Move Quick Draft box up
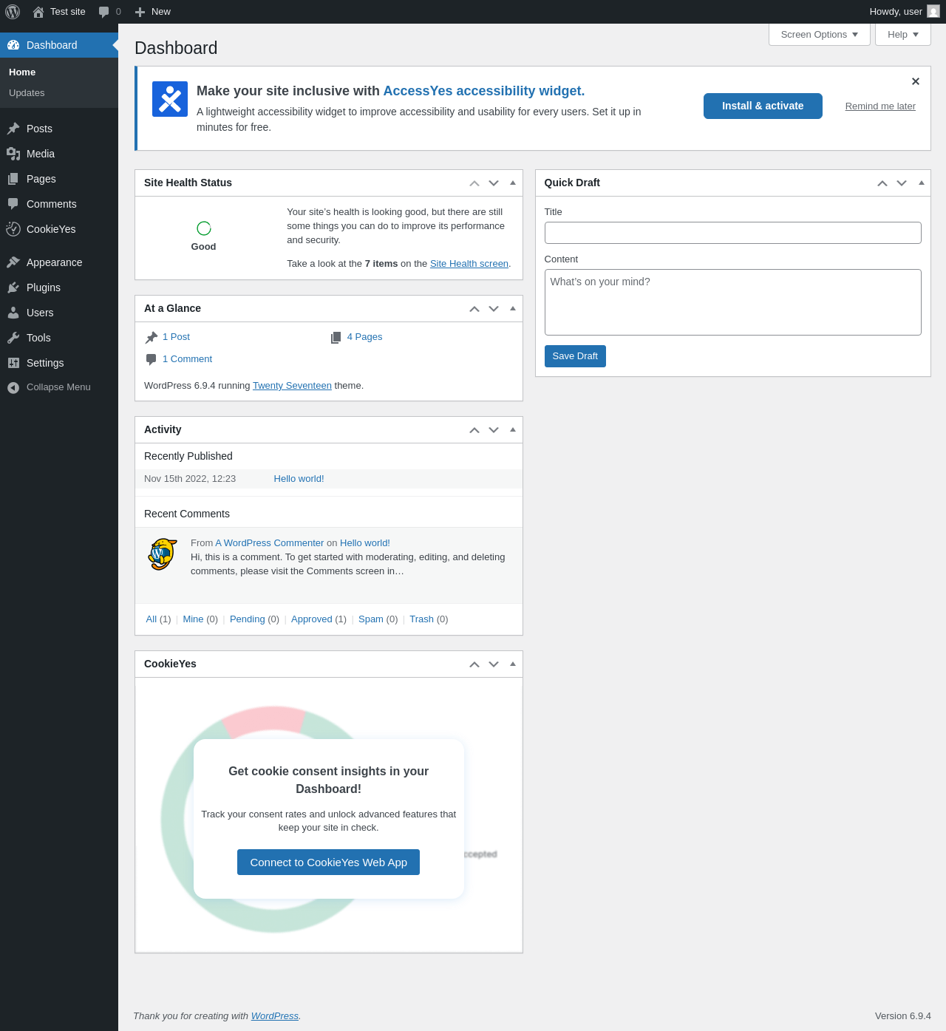The image size is (946, 1031). [882, 183]
